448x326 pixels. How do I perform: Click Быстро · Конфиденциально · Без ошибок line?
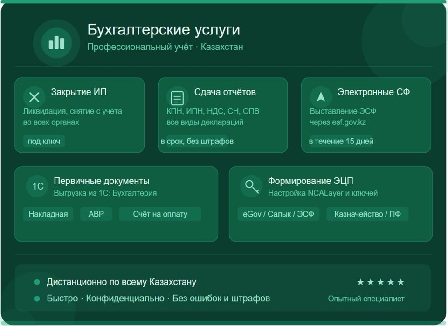[x=159, y=299]
